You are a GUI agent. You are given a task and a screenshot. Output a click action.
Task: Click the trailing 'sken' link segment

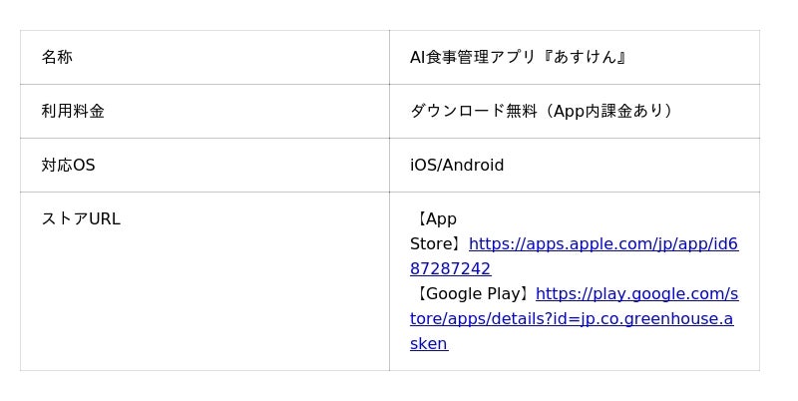pos(429,344)
